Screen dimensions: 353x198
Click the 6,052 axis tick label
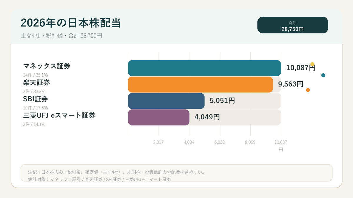(x=220, y=142)
